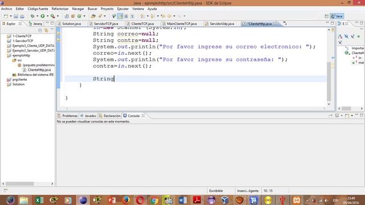Click Display selected console icon
The height and width of the screenshot is (205, 365).
[337, 116]
